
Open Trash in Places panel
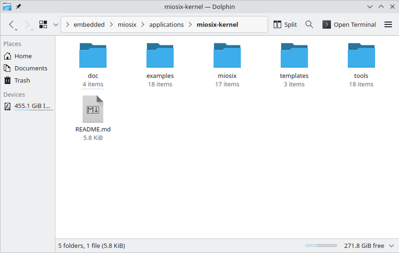point(27,80)
